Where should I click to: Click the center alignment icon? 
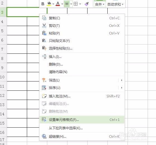(67, 4)
